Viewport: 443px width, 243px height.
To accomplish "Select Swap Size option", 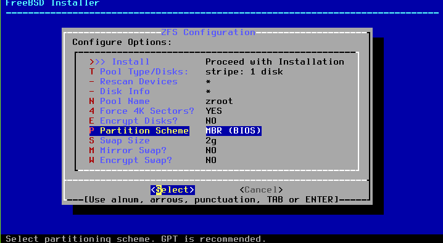I will click(x=119, y=140).
